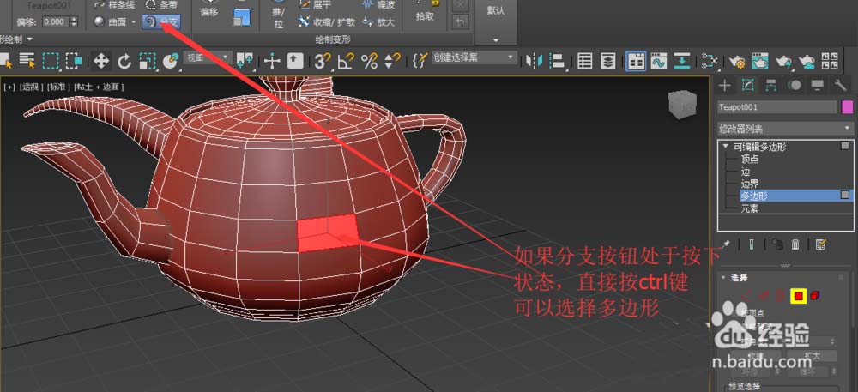This screenshot has height=392, width=858.
Task: Click the 偏移 paint tool button
Action: click(208, 9)
